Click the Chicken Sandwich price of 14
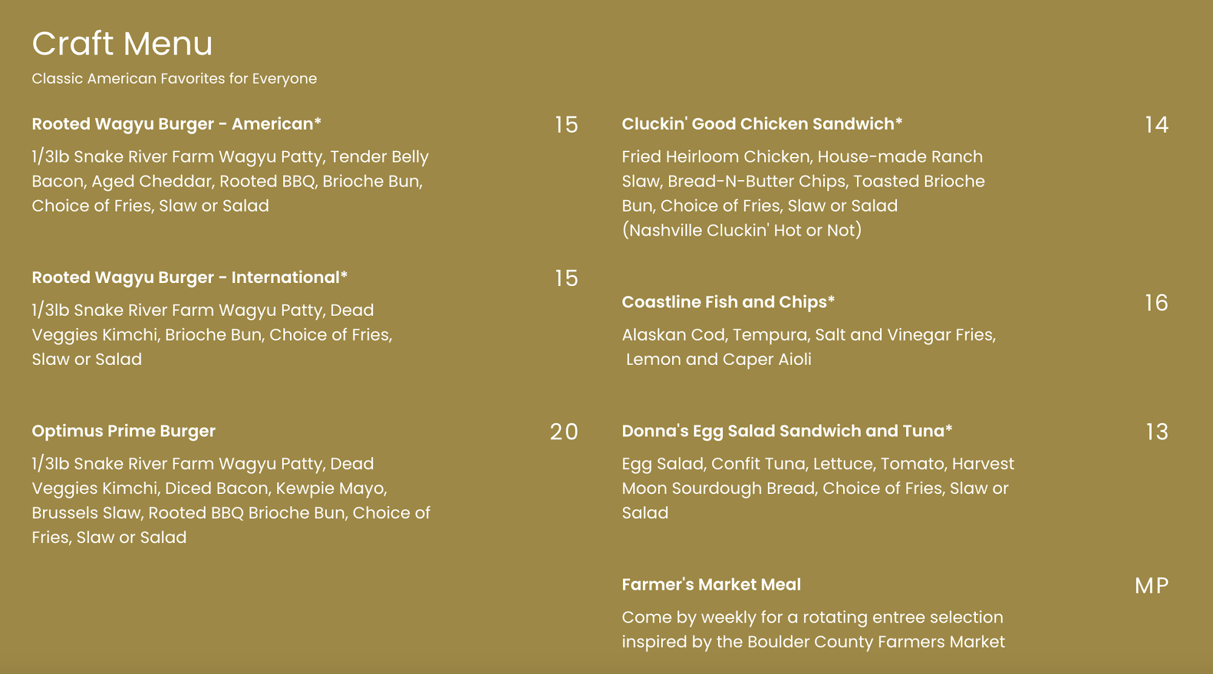1213x674 pixels. tap(1156, 125)
